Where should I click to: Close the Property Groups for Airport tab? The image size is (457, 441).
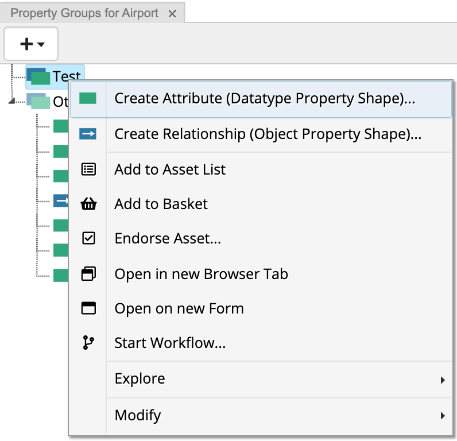point(172,14)
